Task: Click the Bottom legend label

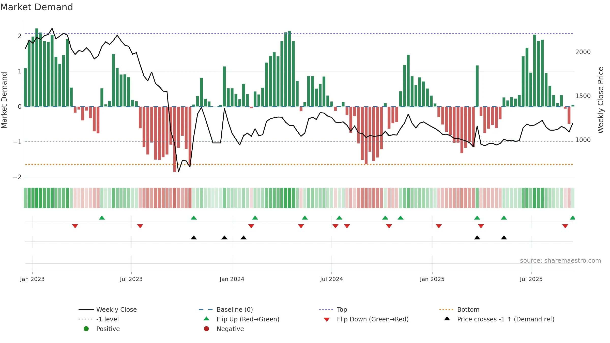Action: (x=468, y=309)
